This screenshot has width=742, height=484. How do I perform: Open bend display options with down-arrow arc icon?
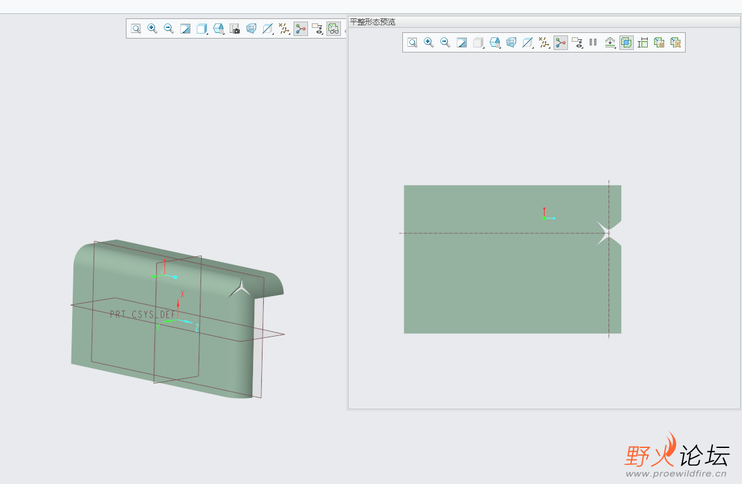tap(610, 42)
